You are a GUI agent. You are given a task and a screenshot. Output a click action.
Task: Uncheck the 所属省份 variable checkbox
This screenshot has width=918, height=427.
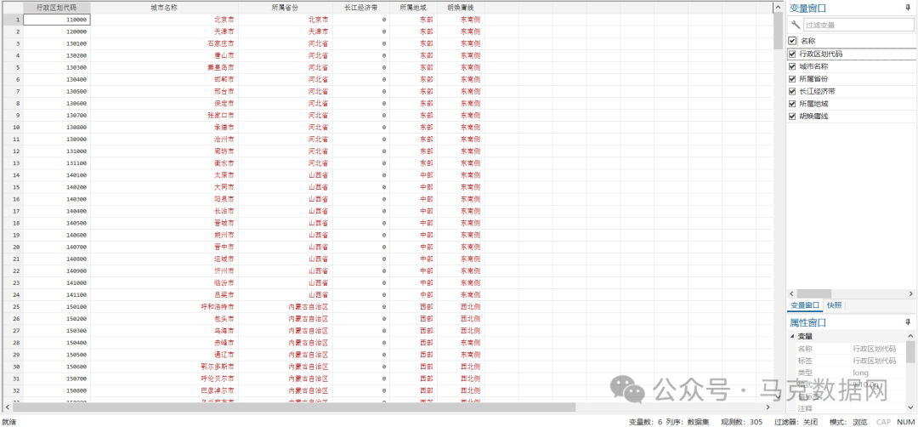[793, 78]
